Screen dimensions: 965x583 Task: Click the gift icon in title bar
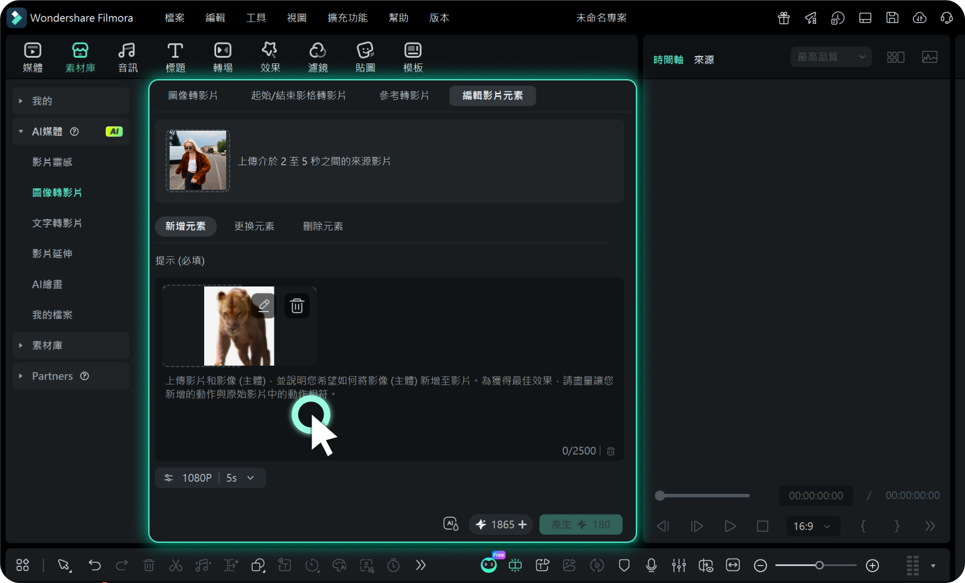pos(783,18)
